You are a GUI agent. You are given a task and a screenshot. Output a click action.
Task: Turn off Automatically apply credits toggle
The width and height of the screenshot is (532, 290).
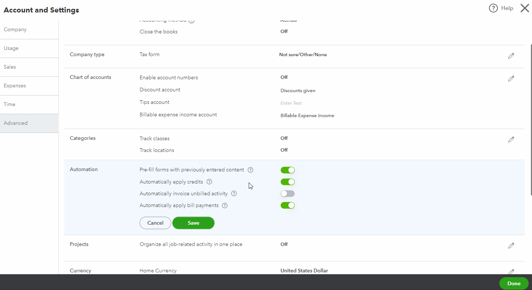[x=287, y=182]
